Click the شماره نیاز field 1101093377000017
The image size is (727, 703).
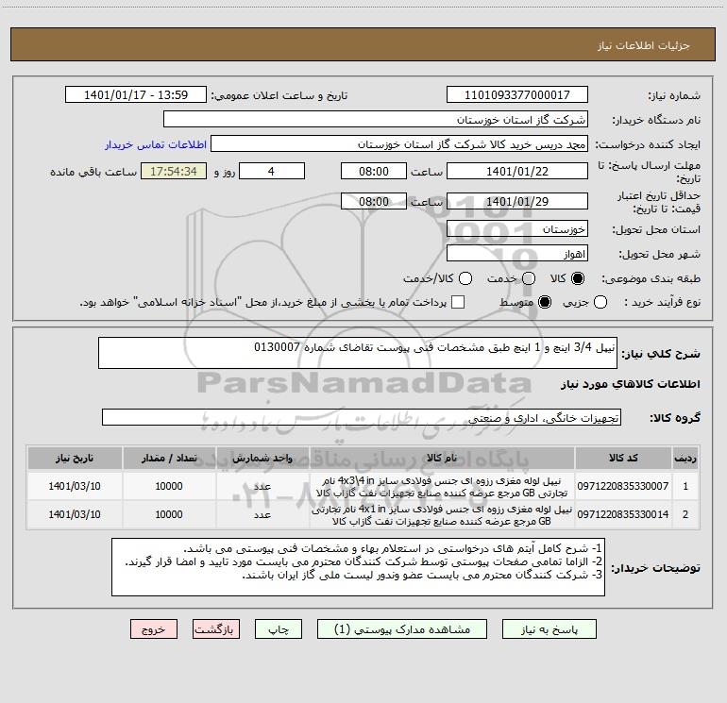click(x=517, y=95)
